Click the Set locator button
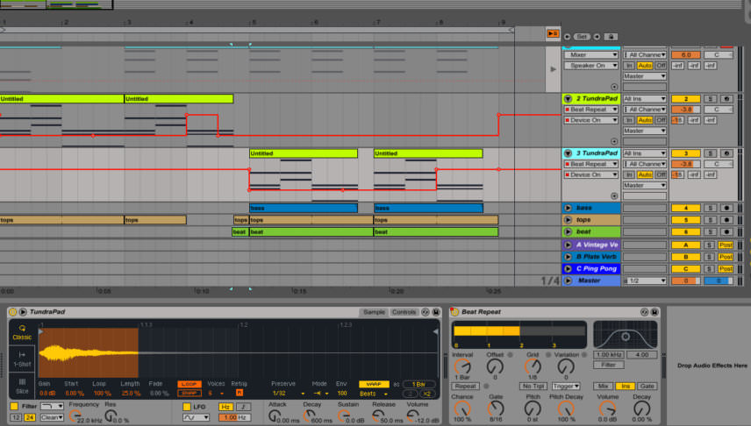The image size is (751, 426). pyautogui.click(x=582, y=37)
